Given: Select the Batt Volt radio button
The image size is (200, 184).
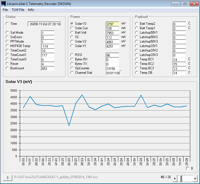Looking at the screenshot, I should coord(72,33).
